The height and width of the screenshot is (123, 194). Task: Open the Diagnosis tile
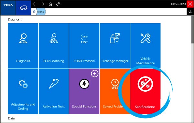click(x=23, y=46)
